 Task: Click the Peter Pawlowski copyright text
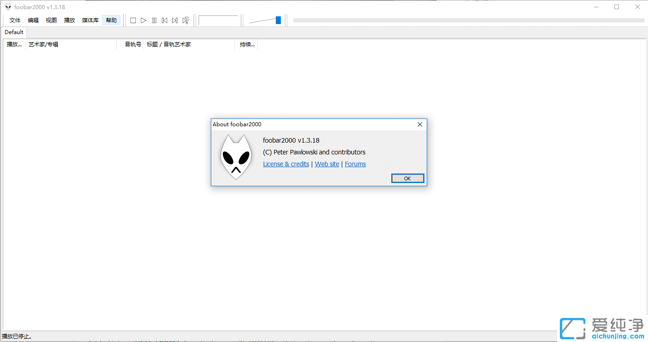tap(314, 152)
